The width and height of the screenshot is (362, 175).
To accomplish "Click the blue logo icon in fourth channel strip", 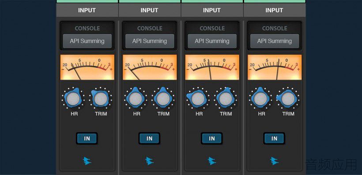I will click(x=274, y=161).
